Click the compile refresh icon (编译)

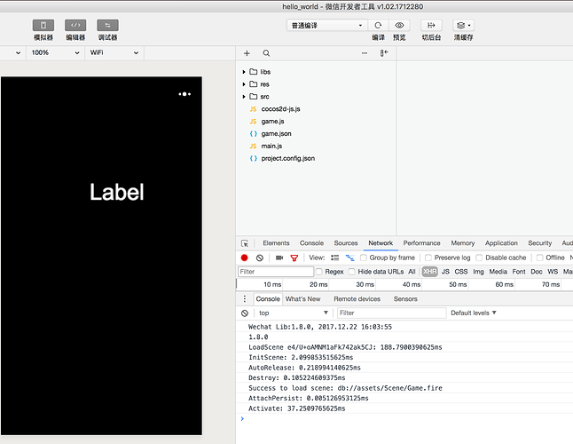coord(378,25)
